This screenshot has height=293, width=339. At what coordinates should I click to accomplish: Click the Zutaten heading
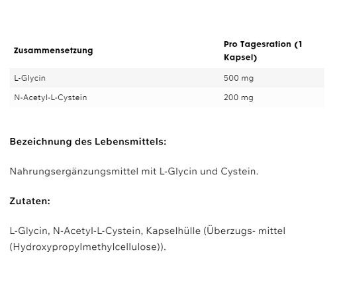[30, 201]
